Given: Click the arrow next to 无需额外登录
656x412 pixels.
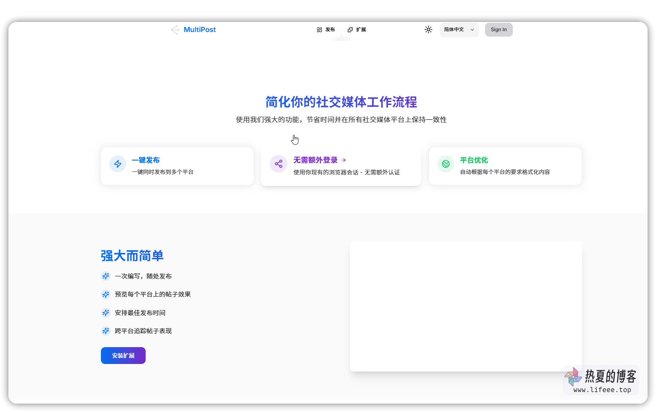Looking at the screenshot, I should point(344,160).
